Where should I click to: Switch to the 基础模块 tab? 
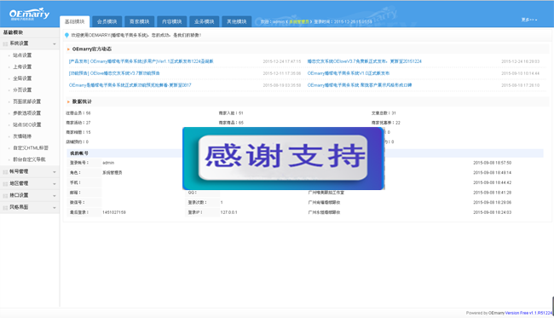74,21
